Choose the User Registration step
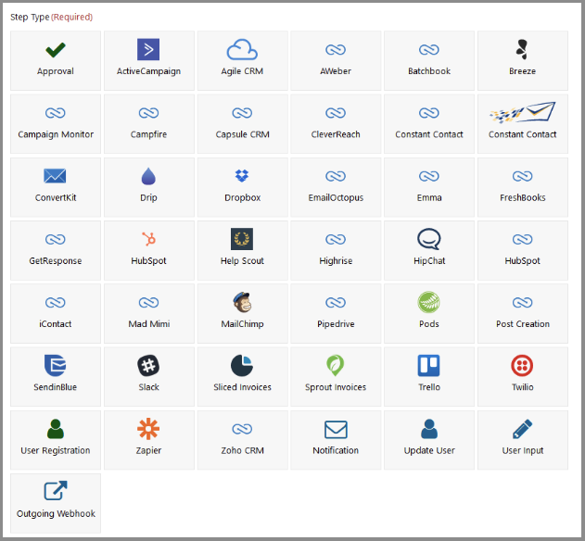Screen dimensions: 585x541 click(x=56, y=440)
